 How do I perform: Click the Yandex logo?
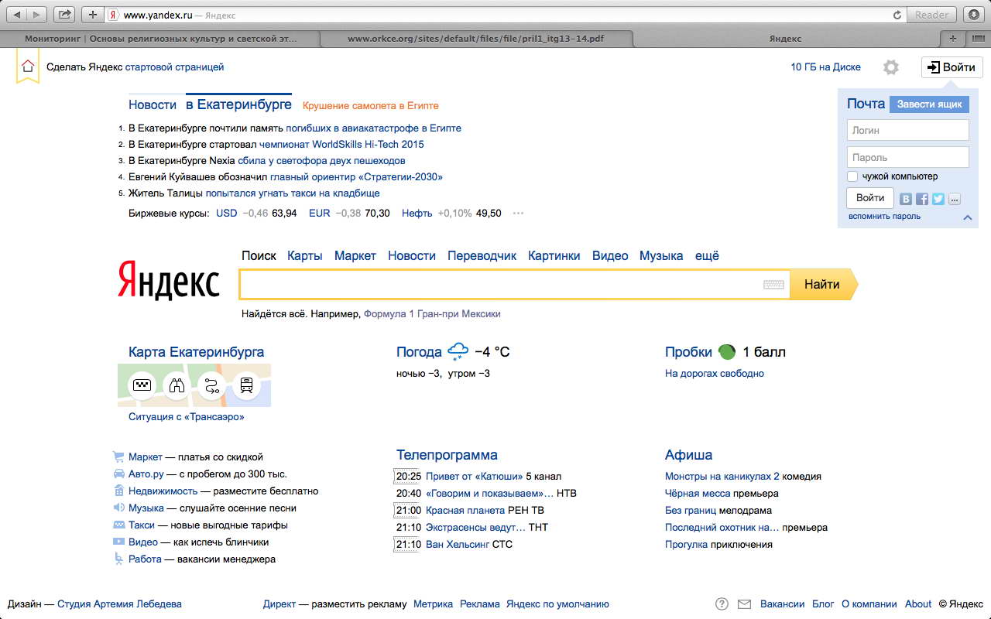pos(169,279)
